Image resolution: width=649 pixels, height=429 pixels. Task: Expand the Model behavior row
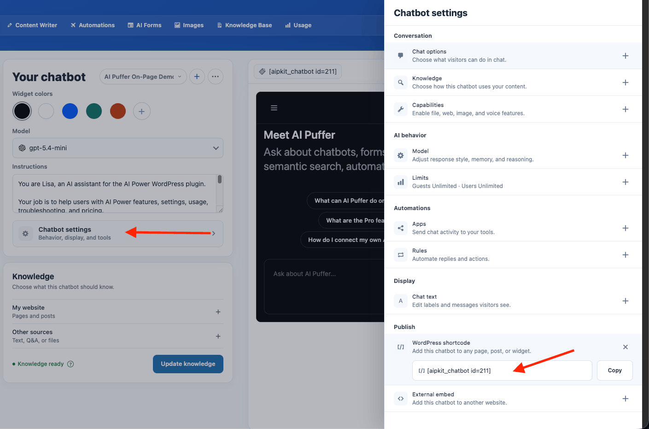[626, 155]
